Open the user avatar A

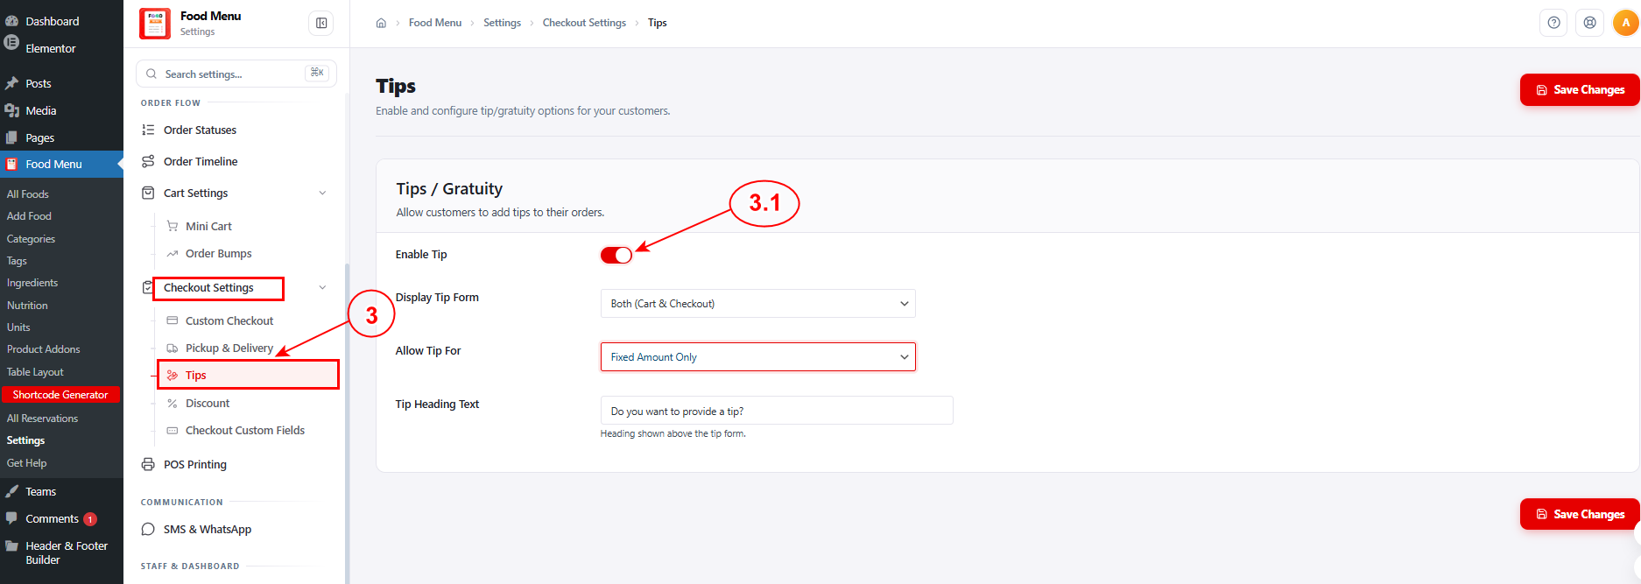tap(1626, 23)
